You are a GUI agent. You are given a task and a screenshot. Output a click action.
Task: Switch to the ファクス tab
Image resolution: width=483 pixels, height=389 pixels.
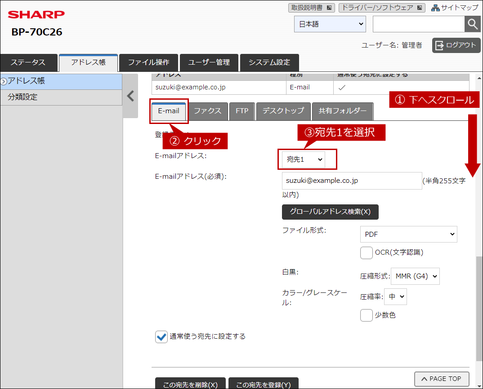(x=208, y=111)
